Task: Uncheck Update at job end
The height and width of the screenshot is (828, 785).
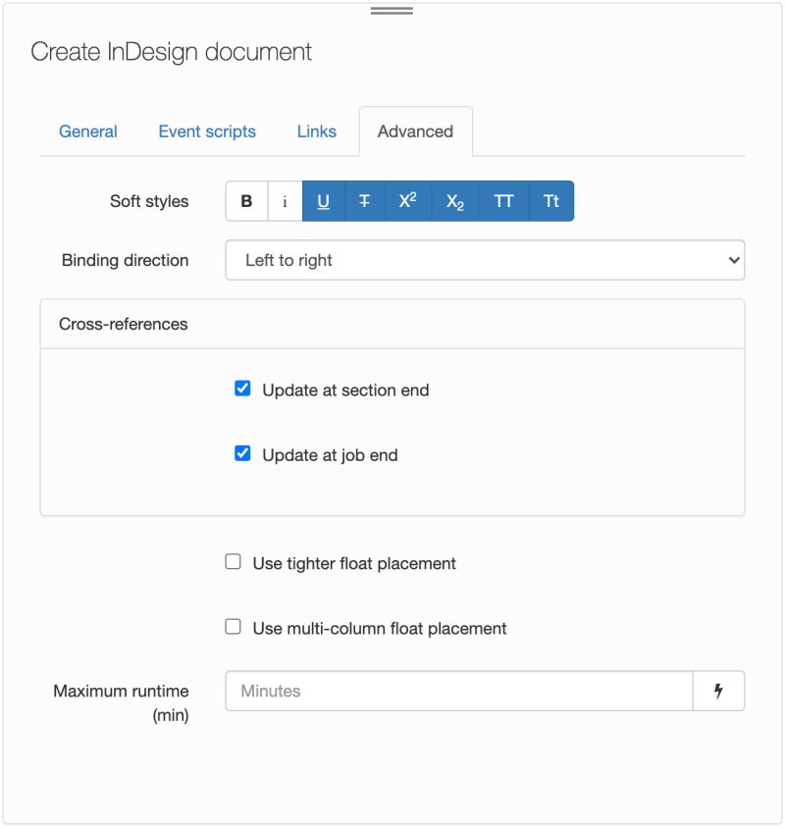Action: tap(242, 453)
